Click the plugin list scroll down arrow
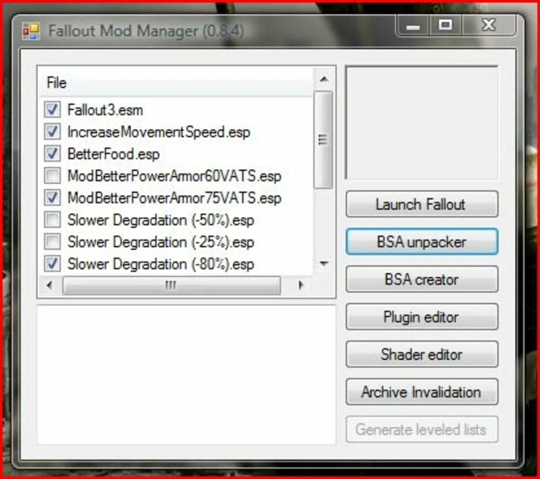This screenshot has width=540, height=479. tap(323, 264)
